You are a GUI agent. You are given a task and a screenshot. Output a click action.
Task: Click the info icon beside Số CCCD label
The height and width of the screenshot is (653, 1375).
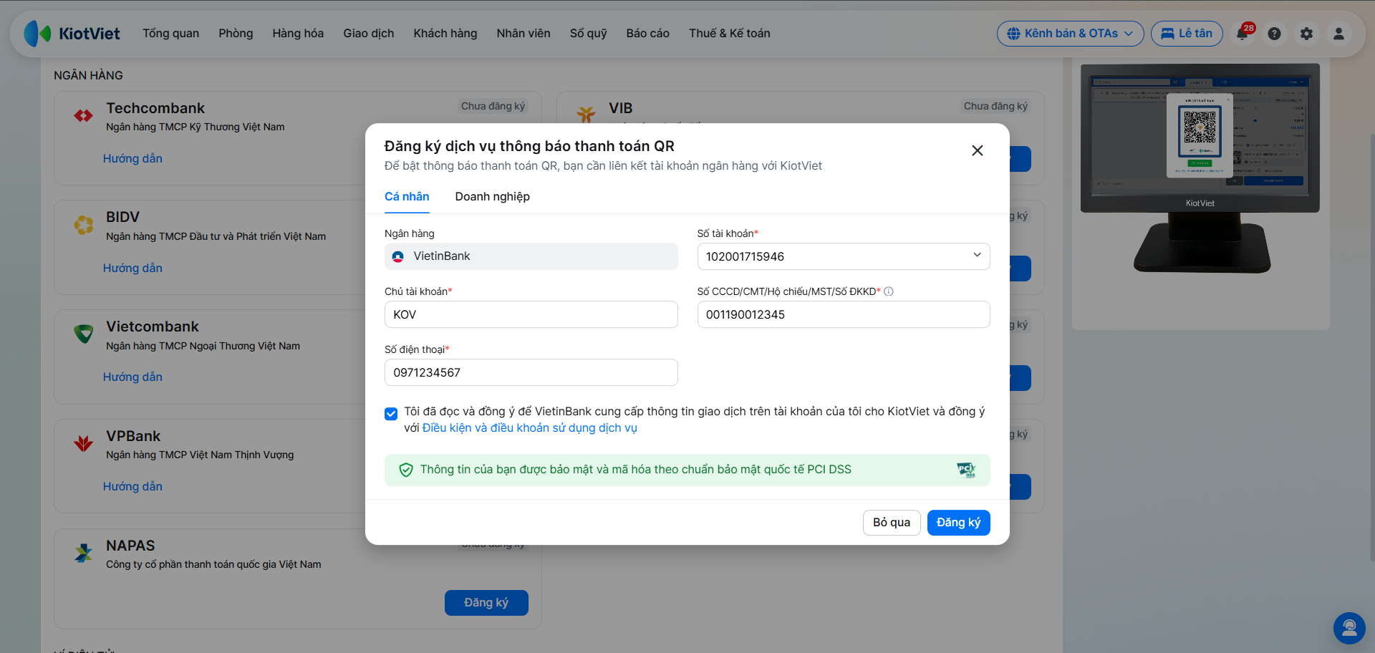pyautogui.click(x=889, y=291)
